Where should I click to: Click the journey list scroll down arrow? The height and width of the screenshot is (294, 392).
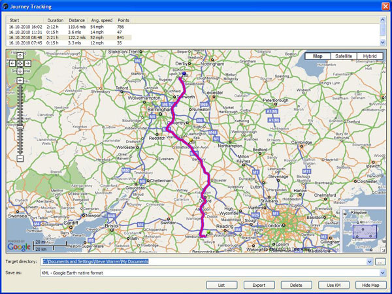[382, 42]
